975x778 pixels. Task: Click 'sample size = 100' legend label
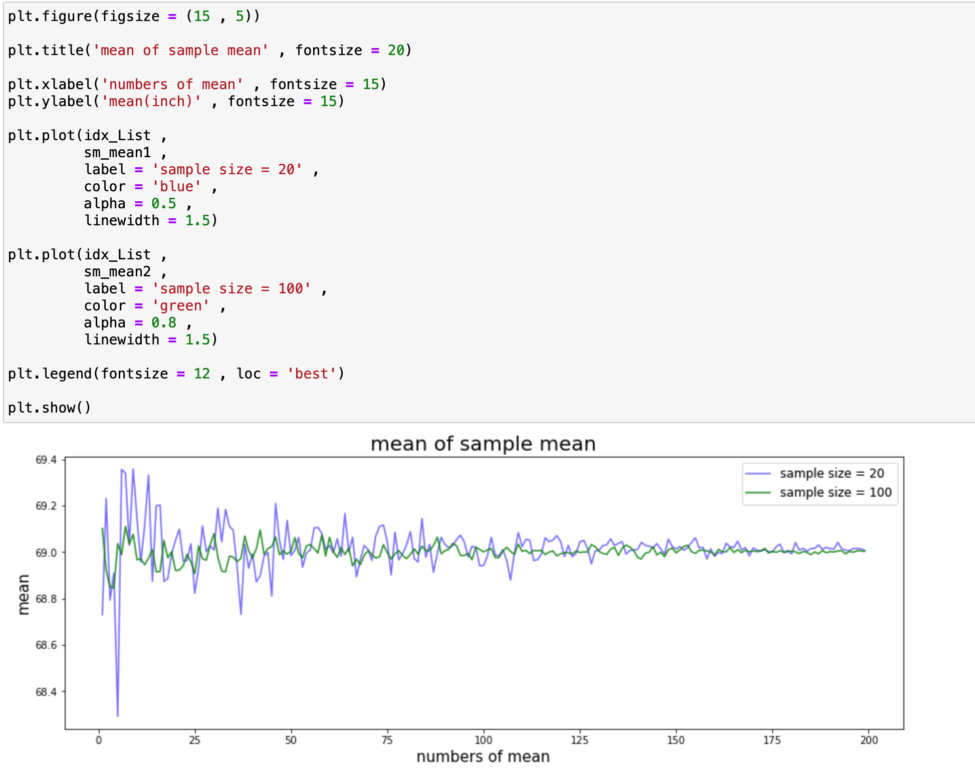(x=835, y=493)
